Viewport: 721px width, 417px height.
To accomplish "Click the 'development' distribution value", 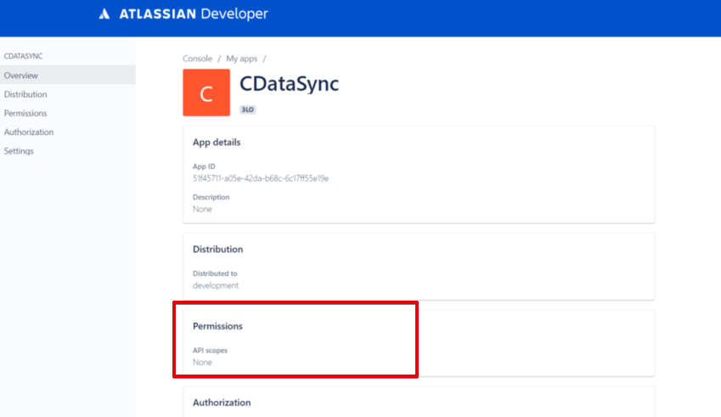I will click(216, 285).
